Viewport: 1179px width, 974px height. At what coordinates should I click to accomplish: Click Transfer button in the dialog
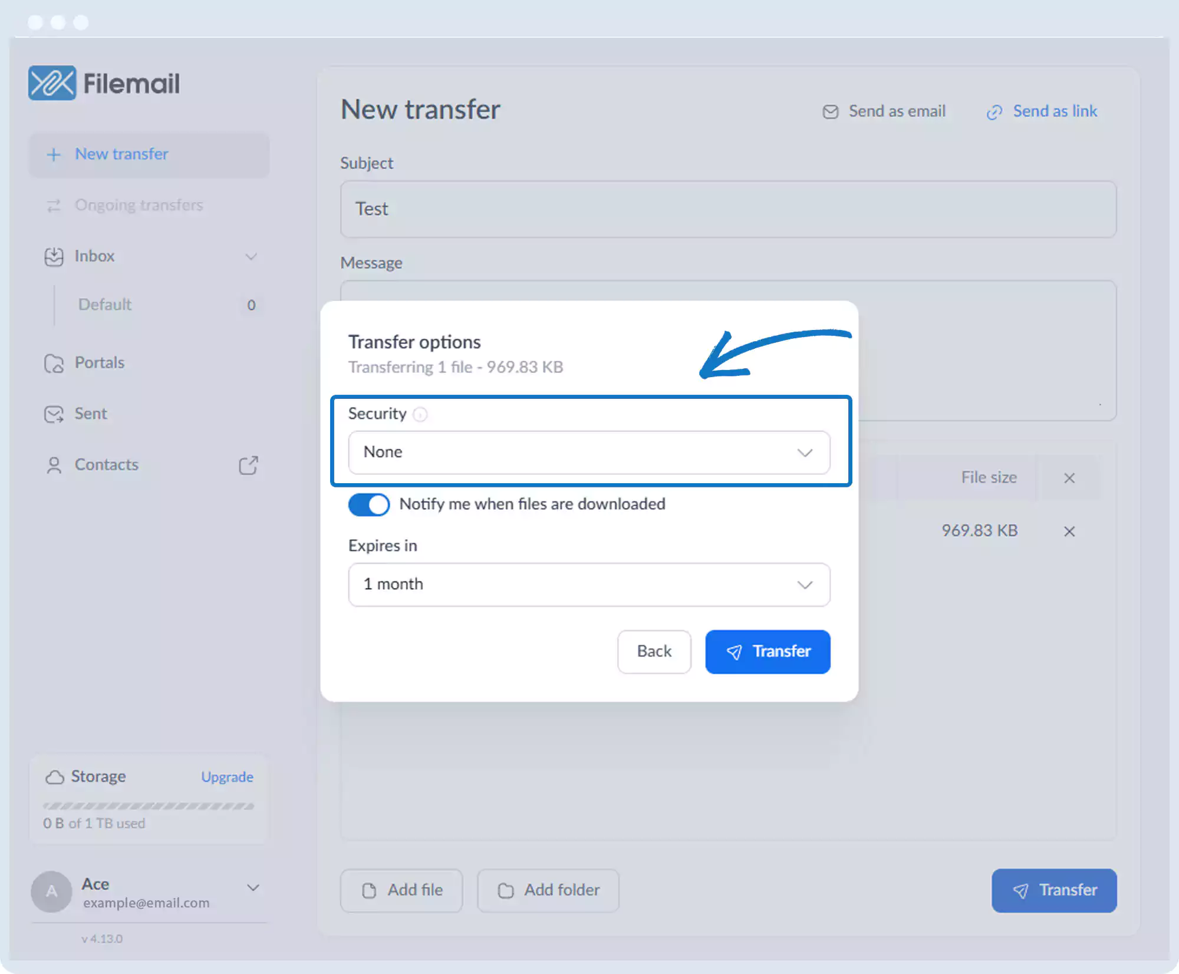click(767, 652)
